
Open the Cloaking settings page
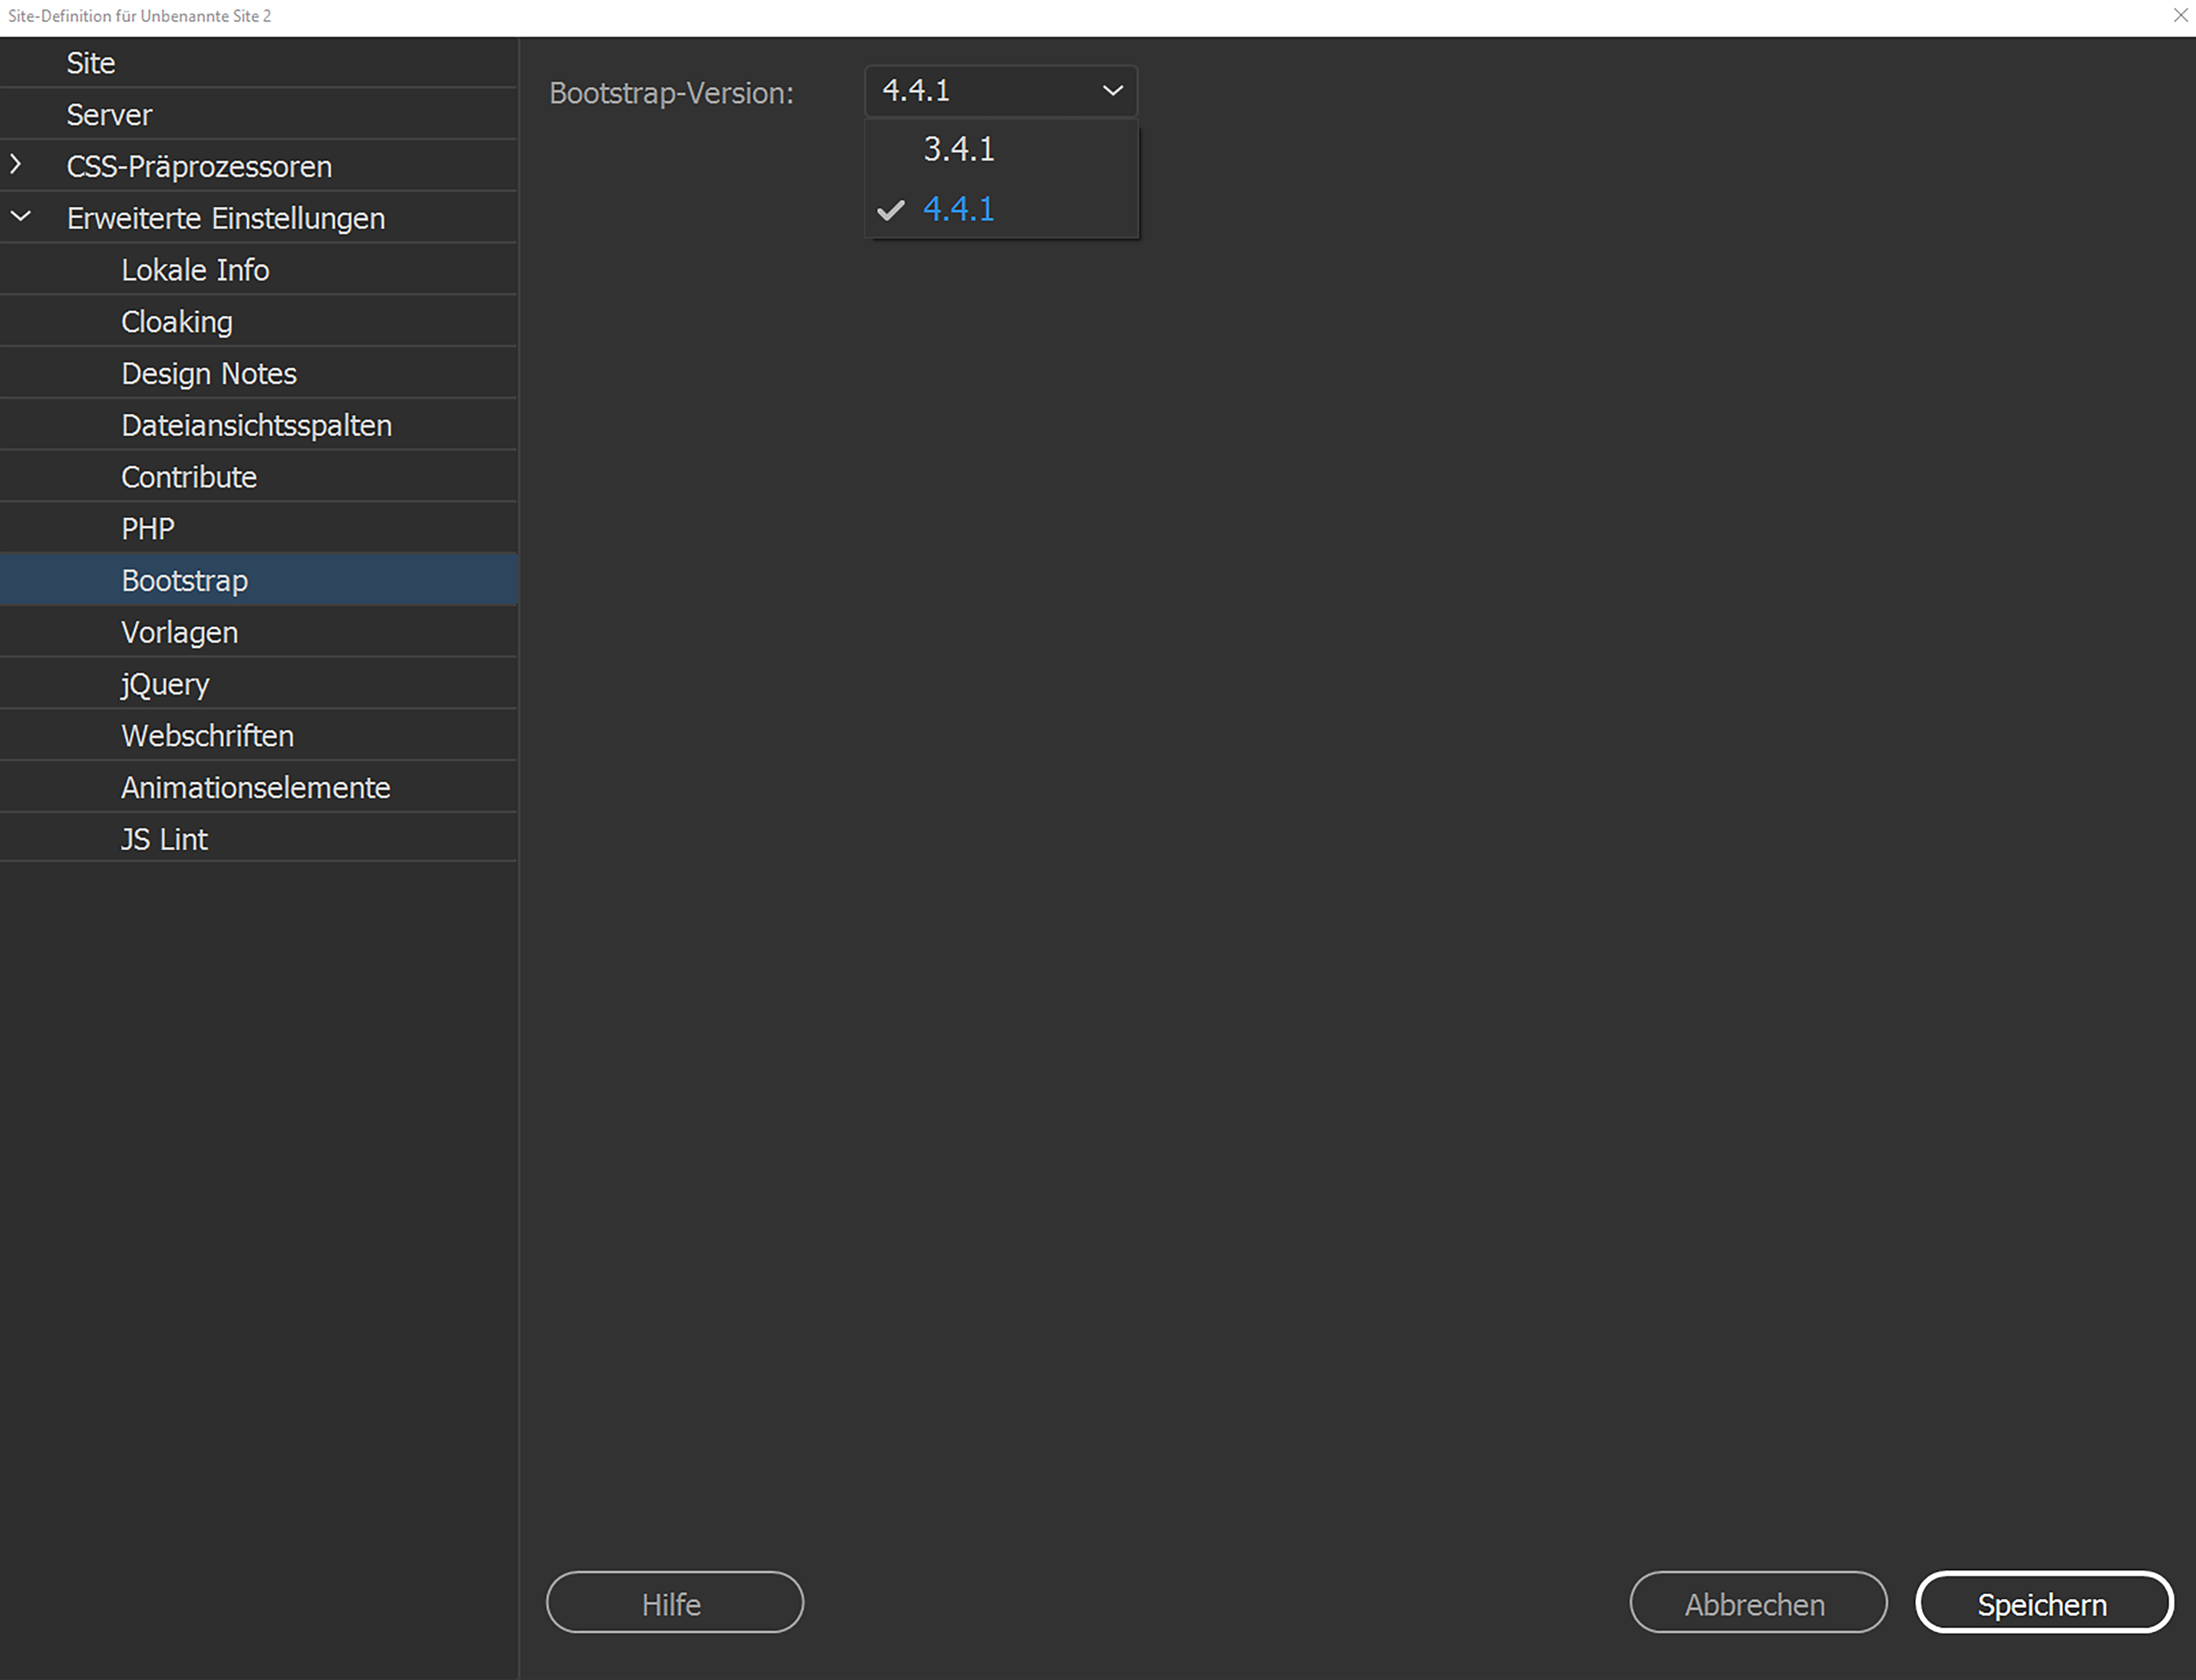pos(176,321)
